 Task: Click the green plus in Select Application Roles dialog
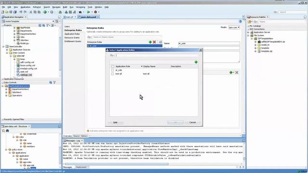click(x=196, y=62)
